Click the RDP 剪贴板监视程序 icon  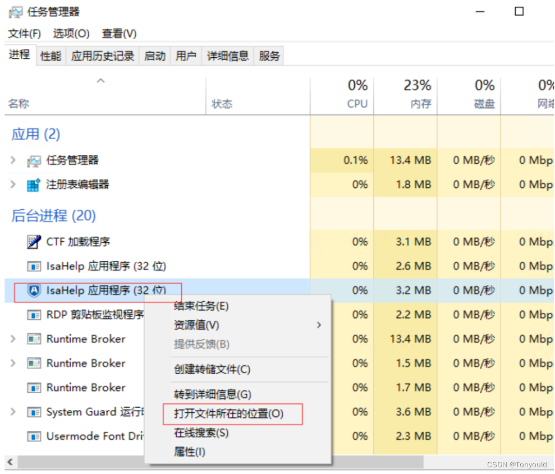pyautogui.click(x=35, y=315)
